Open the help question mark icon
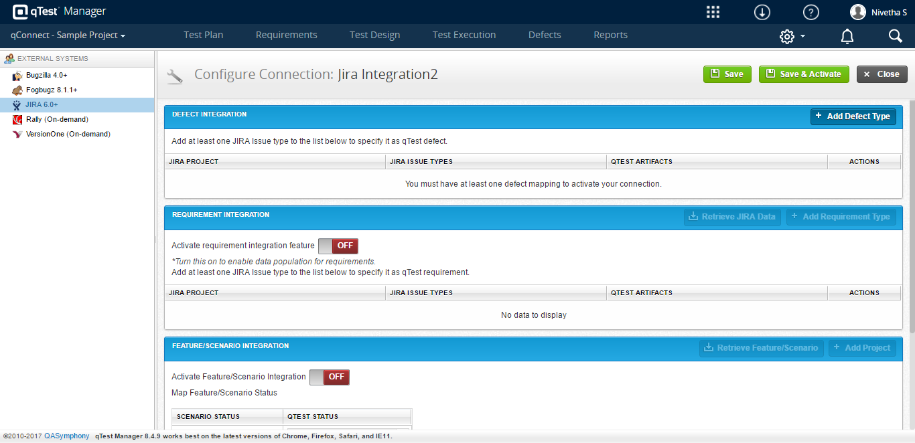This screenshot has width=915, height=443. 811,12
